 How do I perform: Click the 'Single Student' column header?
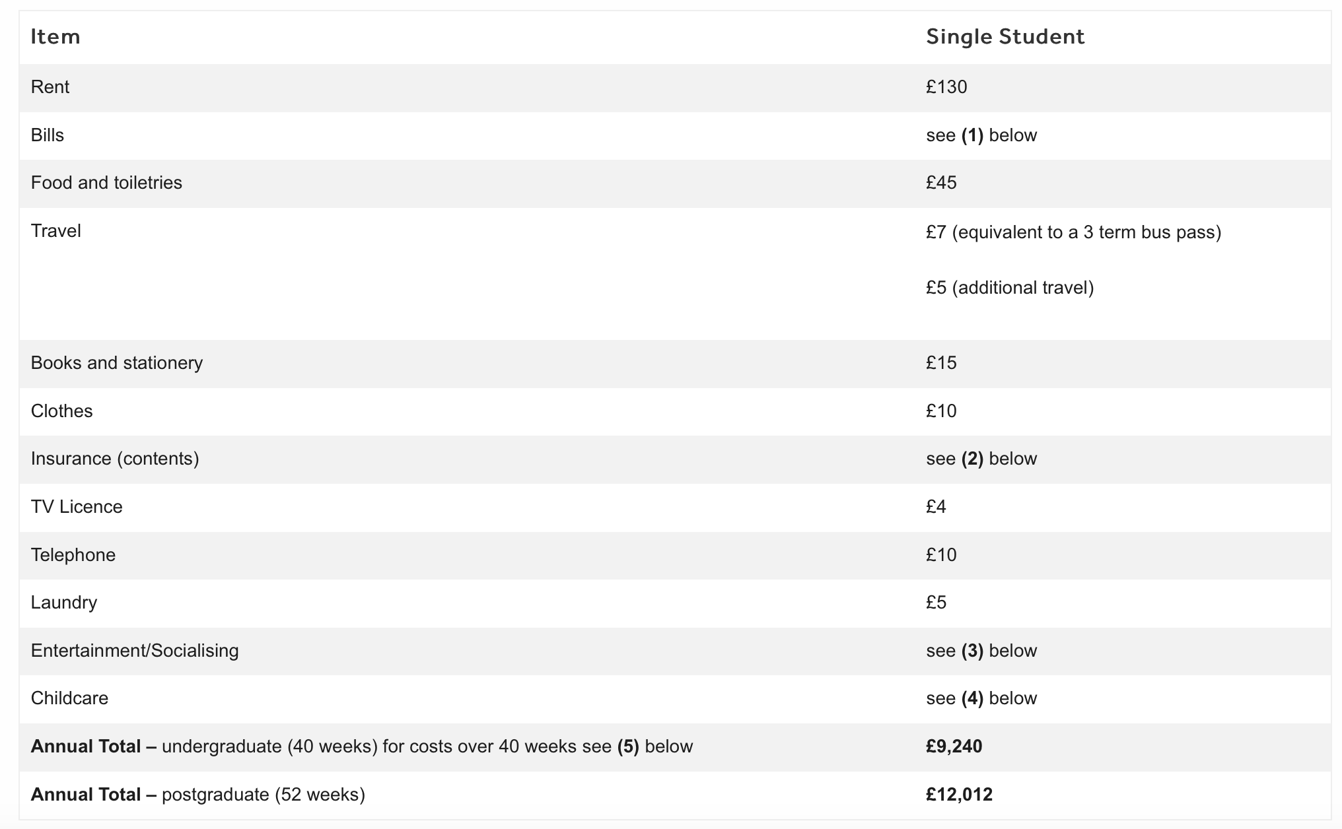click(1005, 36)
